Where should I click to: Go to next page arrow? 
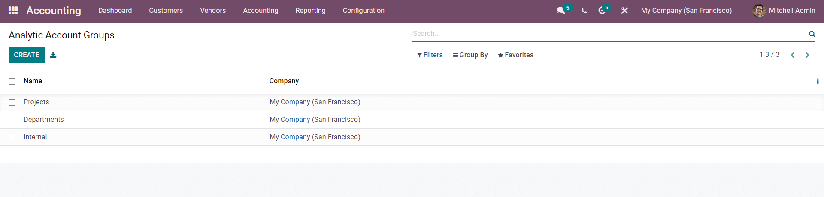tap(807, 55)
